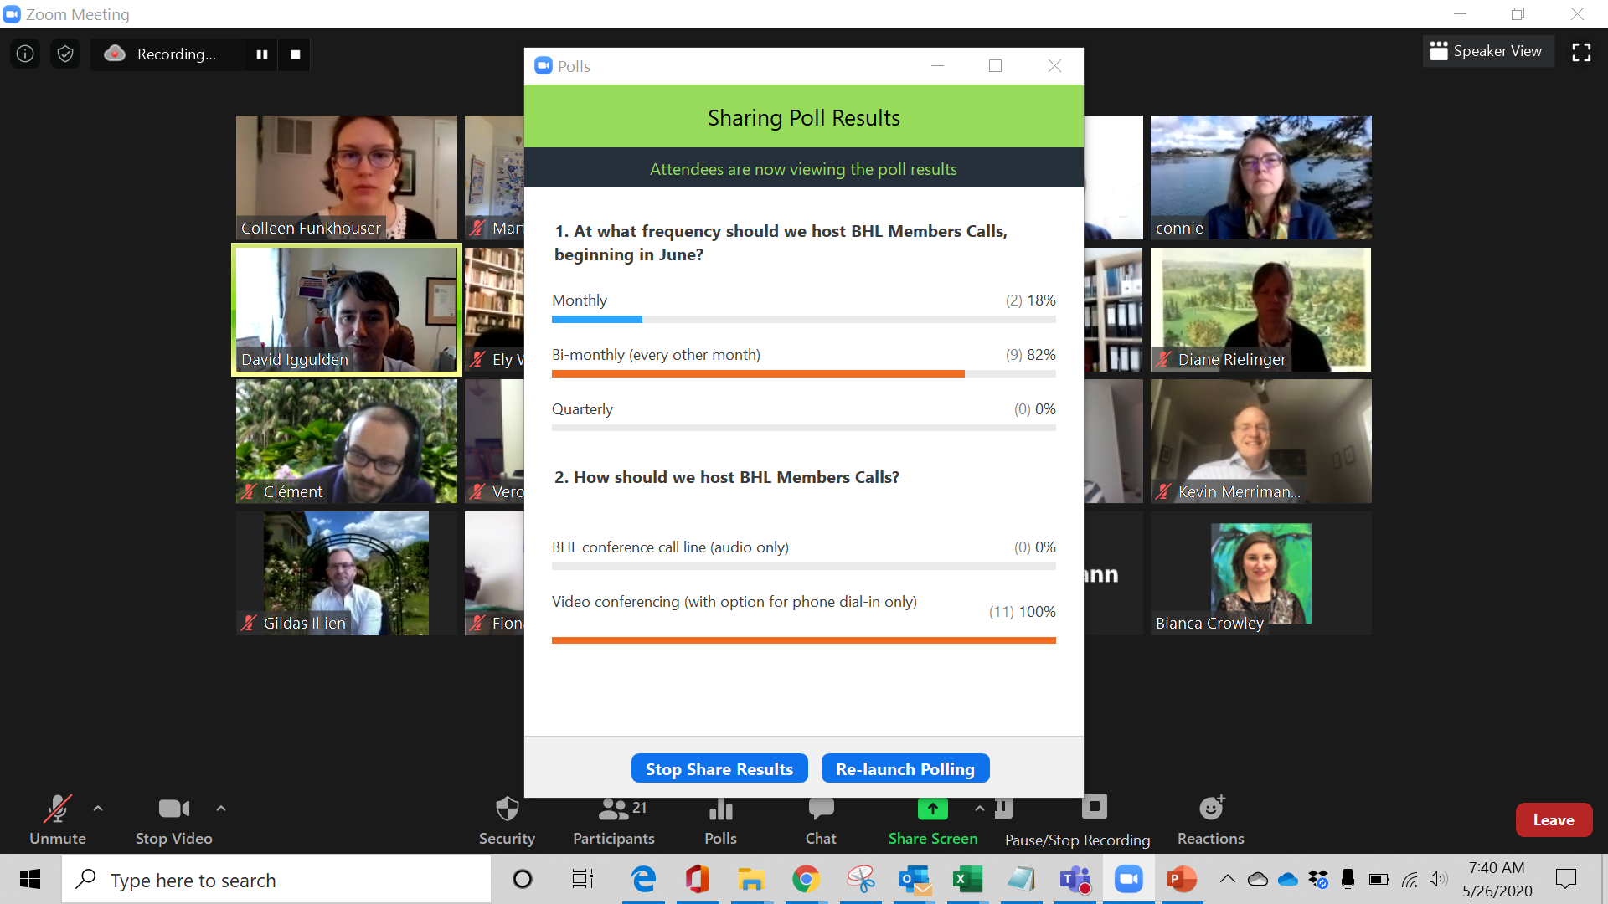The width and height of the screenshot is (1608, 904).
Task: Enter fullscreen mode
Action: pyautogui.click(x=1581, y=51)
